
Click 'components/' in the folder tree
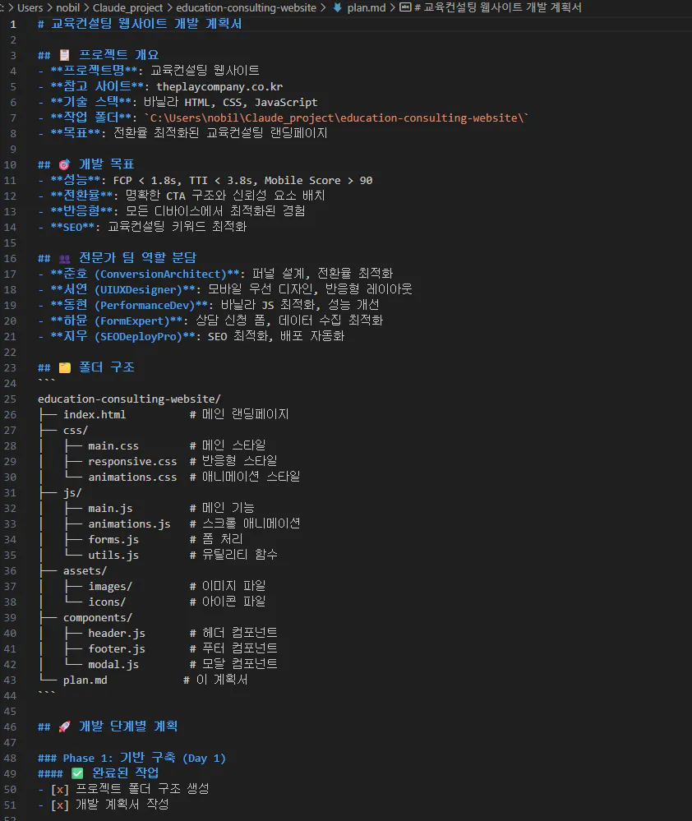point(97,618)
